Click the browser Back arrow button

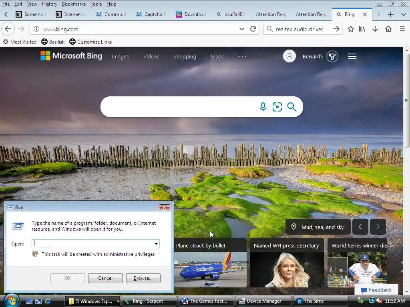click(x=8, y=29)
